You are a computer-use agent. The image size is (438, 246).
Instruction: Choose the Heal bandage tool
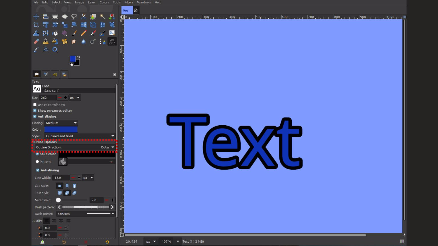[65, 42]
